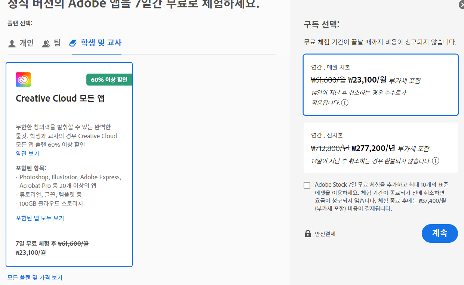Click the book icon beside 학생 및 교사
464x285 pixels.
[73, 43]
